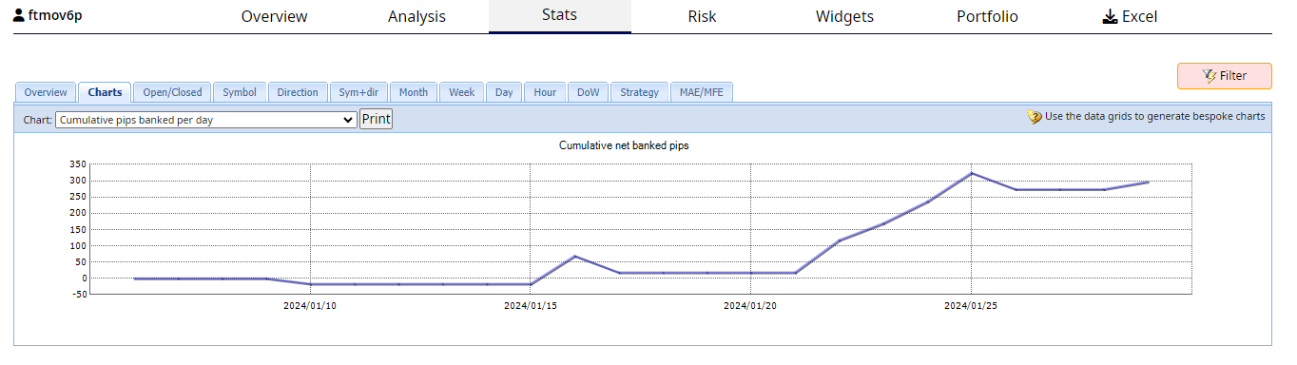Select the Stats tab
Image resolution: width=1297 pixels, height=365 pixels.
point(559,15)
